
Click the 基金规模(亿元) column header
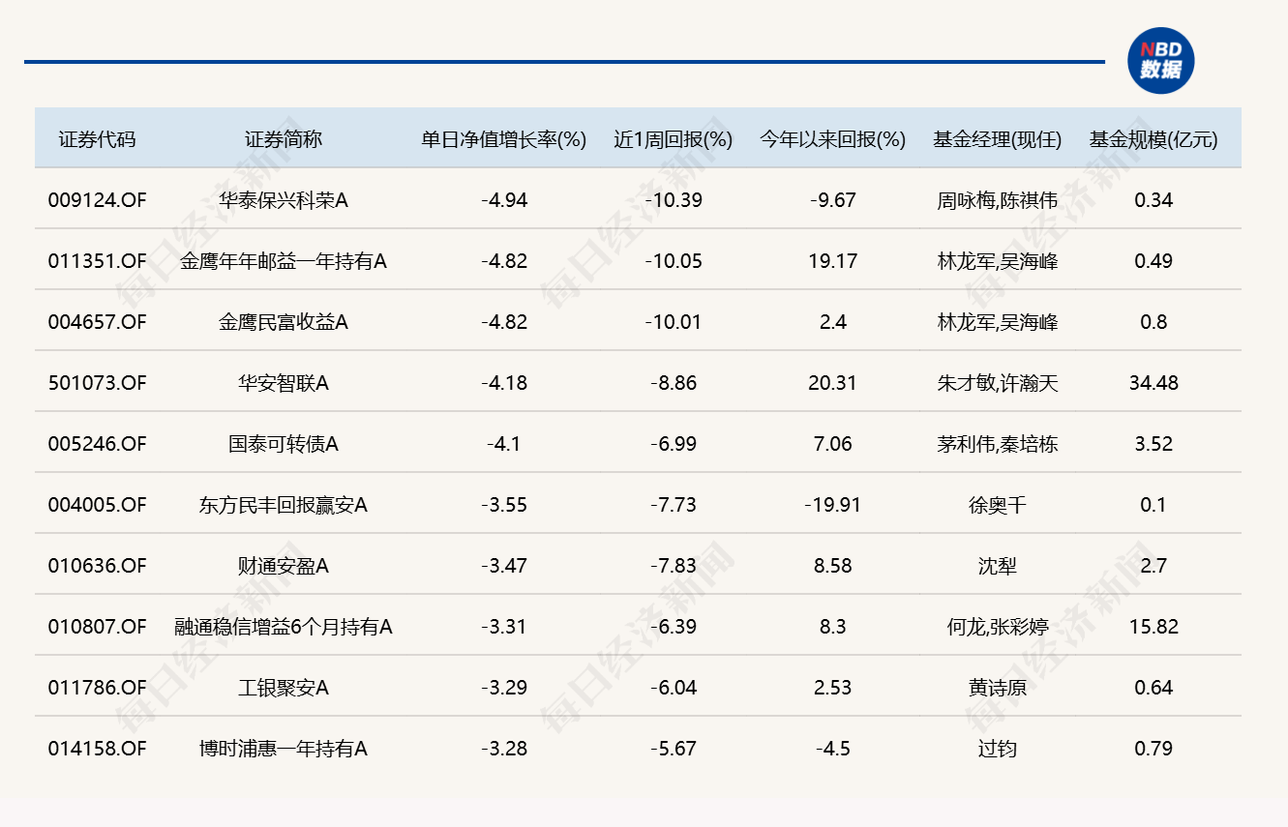[1153, 139]
